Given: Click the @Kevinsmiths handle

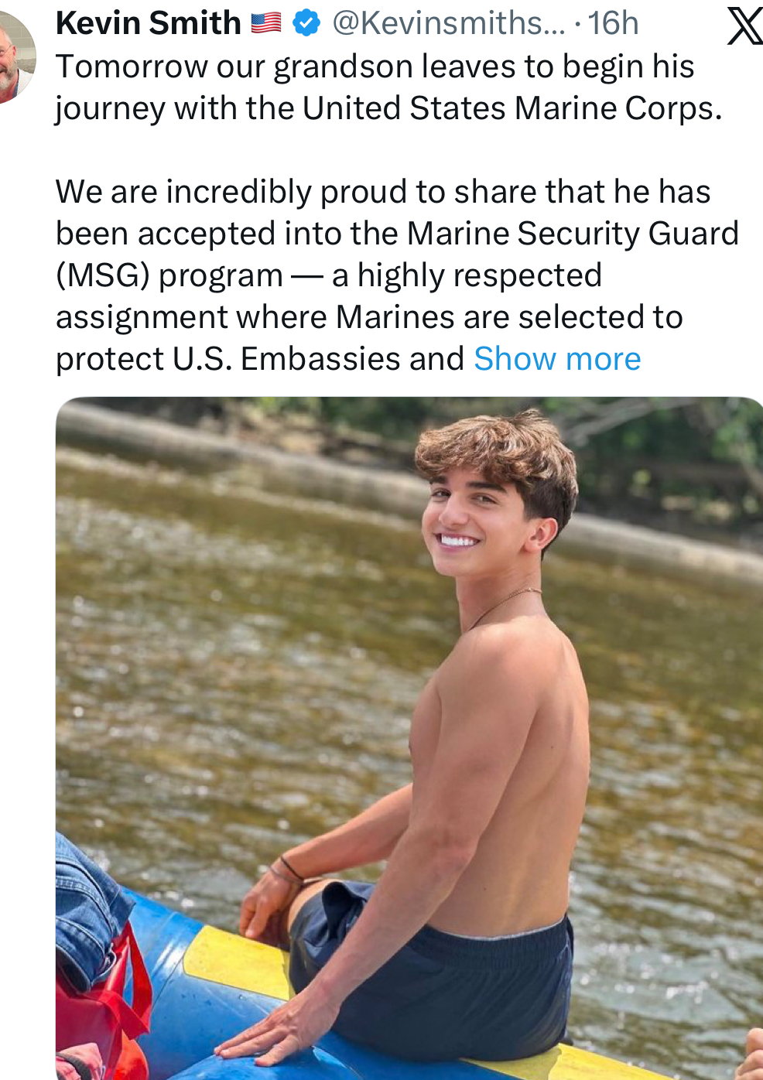Looking at the screenshot, I should [x=449, y=24].
